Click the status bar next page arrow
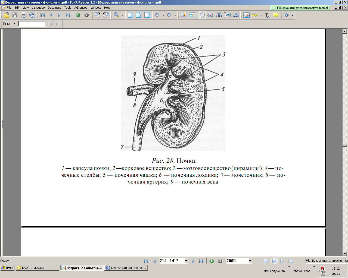Screen dimensions: 348x278 (193, 261)
